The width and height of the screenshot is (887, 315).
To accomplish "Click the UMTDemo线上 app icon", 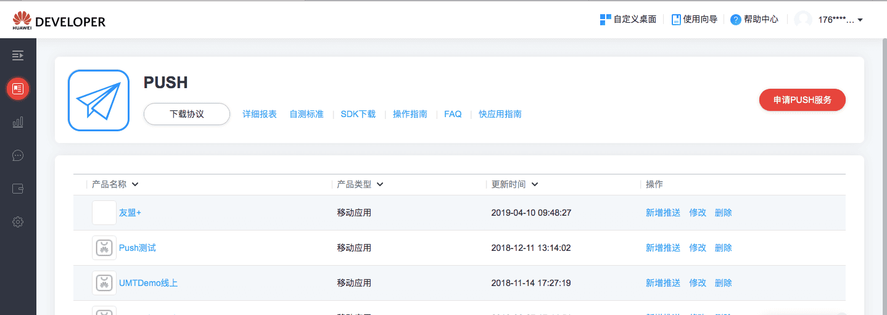I will (x=104, y=283).
